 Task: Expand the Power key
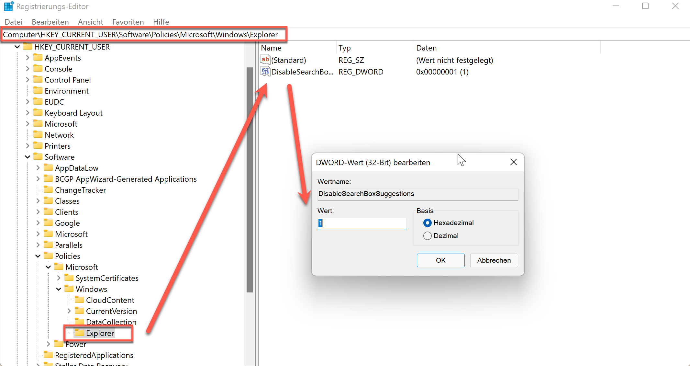click(48, 344)
